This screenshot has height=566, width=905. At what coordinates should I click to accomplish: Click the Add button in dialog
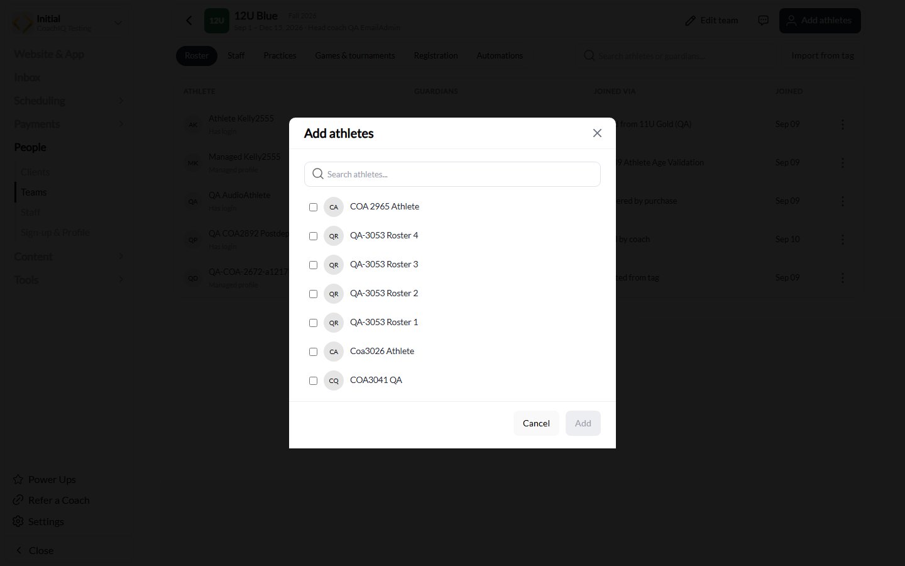pos(583,423)
